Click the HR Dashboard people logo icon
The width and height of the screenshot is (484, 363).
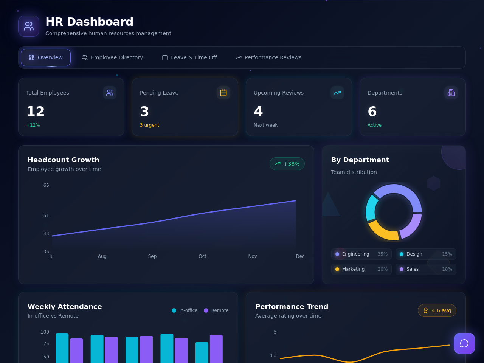tap(29, 26)
